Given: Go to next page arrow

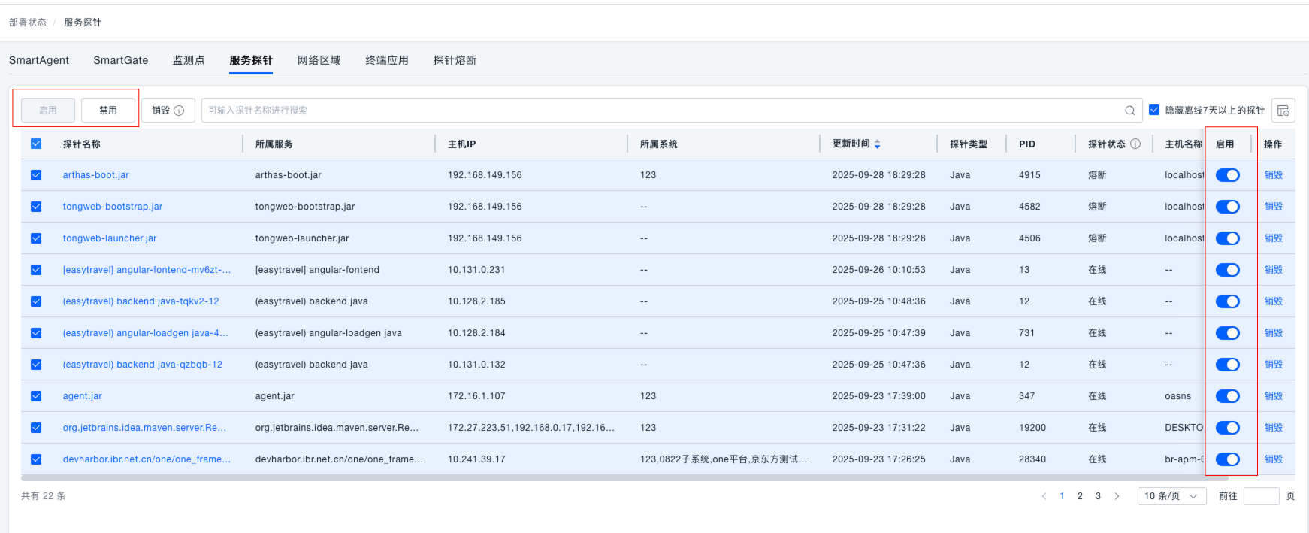Looking at the screenshot, I should [x=1117, y=496].
